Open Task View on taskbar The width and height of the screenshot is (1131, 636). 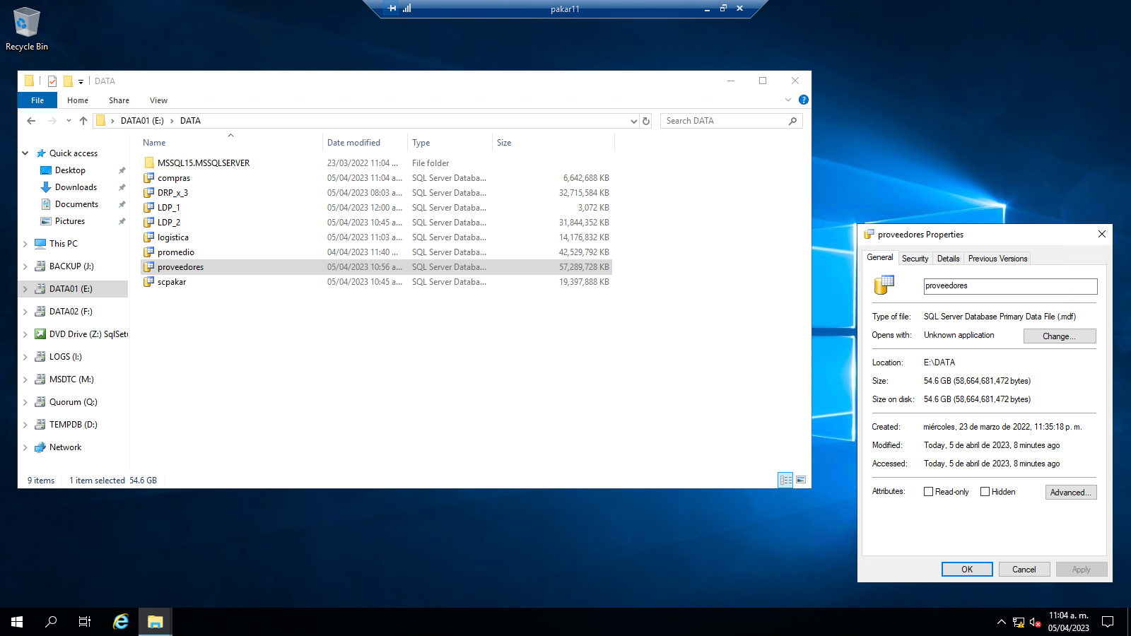[85, 622]
